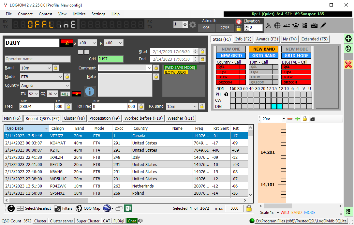Image resolution: width=354 pixels, height=225 pixels.
Task: Click the FLDigi status button
Action: pos(119,221)
